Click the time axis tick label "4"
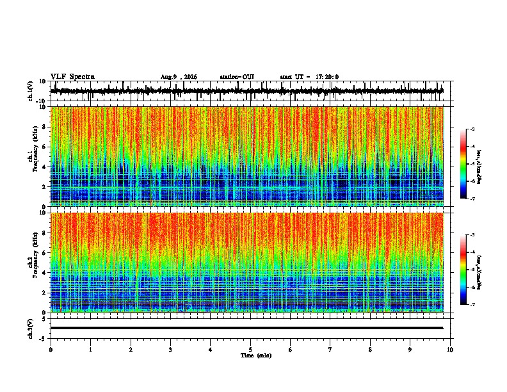Screen dimensions: 507x392 (211, 350)
